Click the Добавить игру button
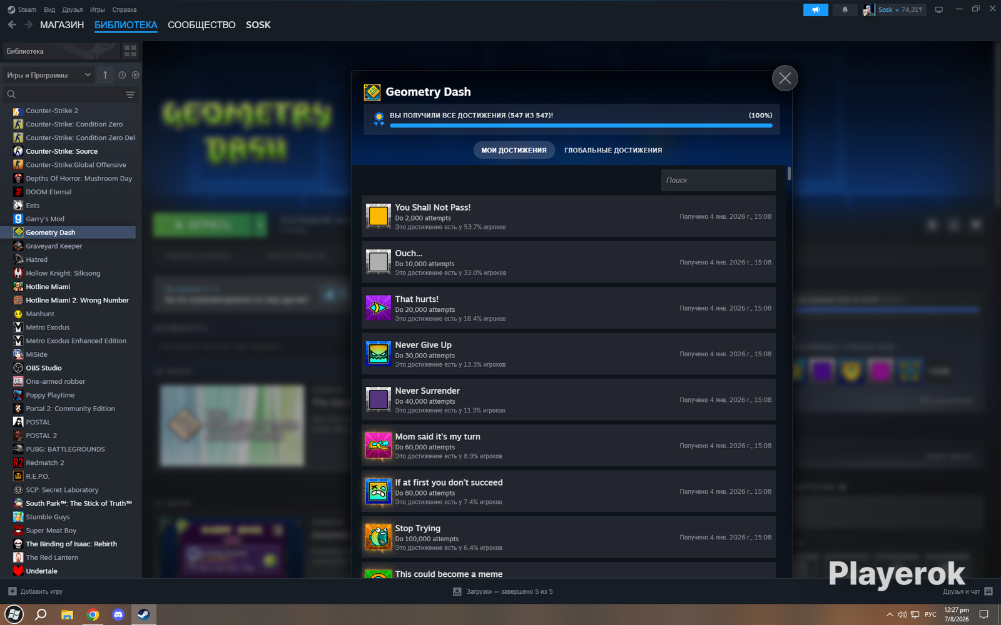Viewport: 1001px width, 625px height. click(x=36, y=591)
